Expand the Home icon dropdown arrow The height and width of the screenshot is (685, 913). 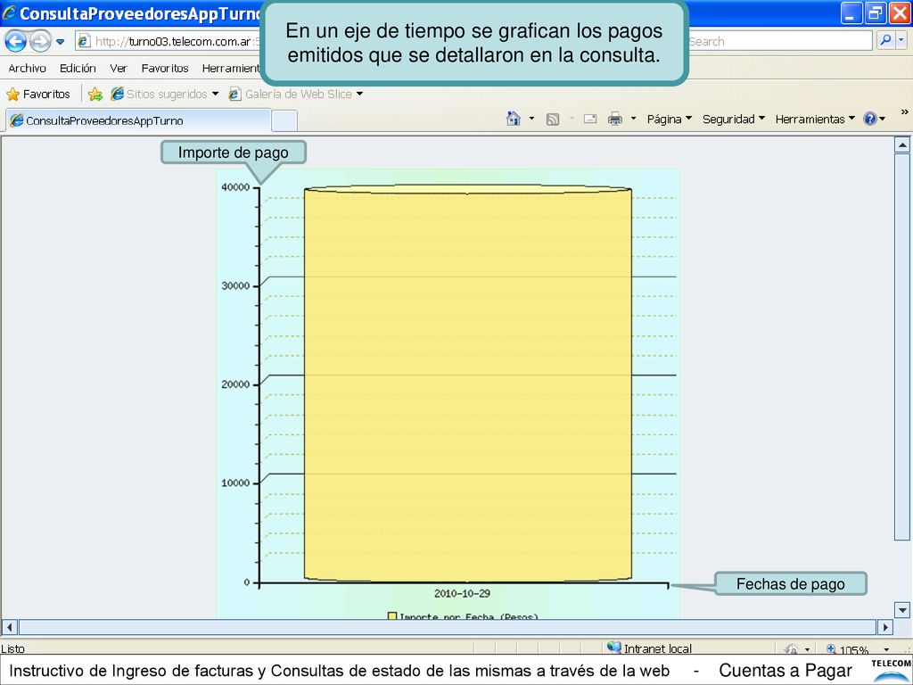coord(531,119)
